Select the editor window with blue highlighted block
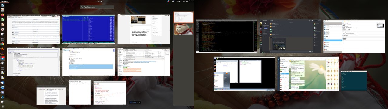Image resolution: width=388 pixels, height=109 pixels. coord(89,62)
